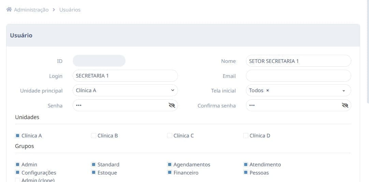The image size is (369, 182).
Task: Toggle the Admin group checkbox
Action: [17, 164]
